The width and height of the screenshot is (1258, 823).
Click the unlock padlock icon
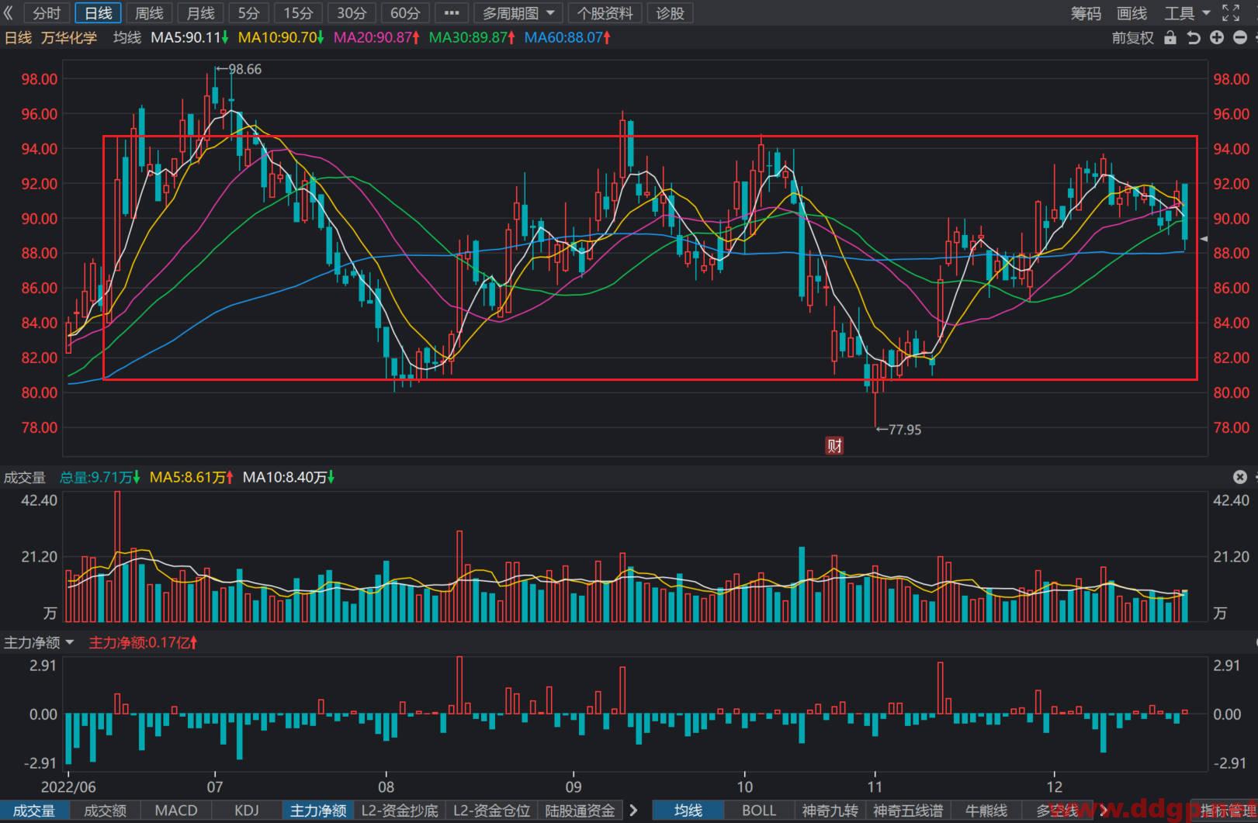(1170, 37)
